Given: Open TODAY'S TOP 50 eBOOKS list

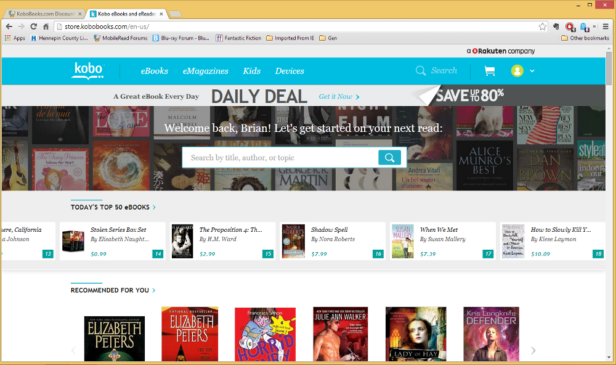Looking at the screenshot, I should coord(113,207).
